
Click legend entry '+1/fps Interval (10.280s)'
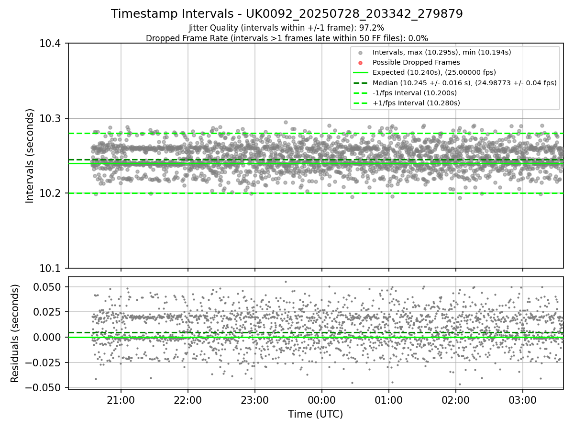coord(416,103)
